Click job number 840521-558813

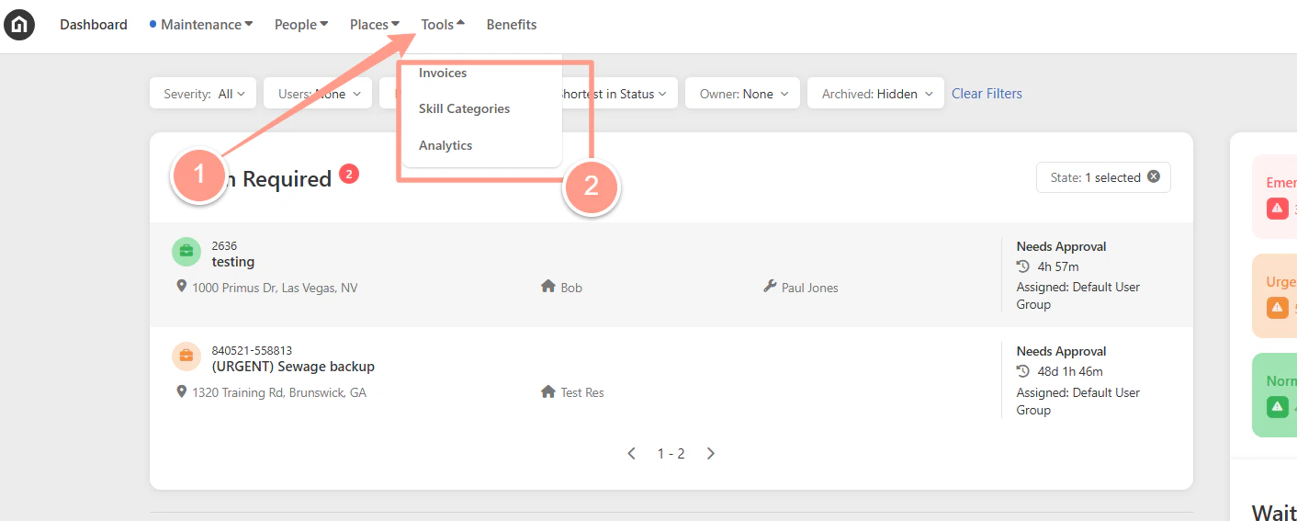tap(252, 350)
